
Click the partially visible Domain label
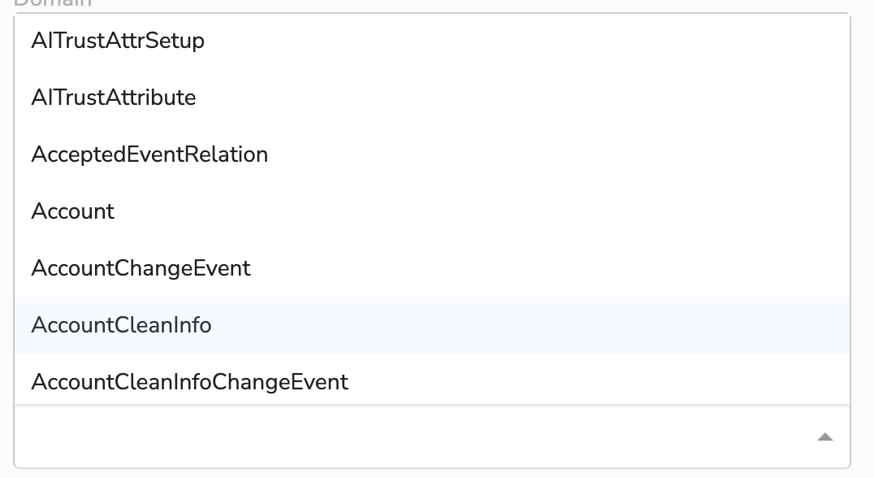[53, 3]
